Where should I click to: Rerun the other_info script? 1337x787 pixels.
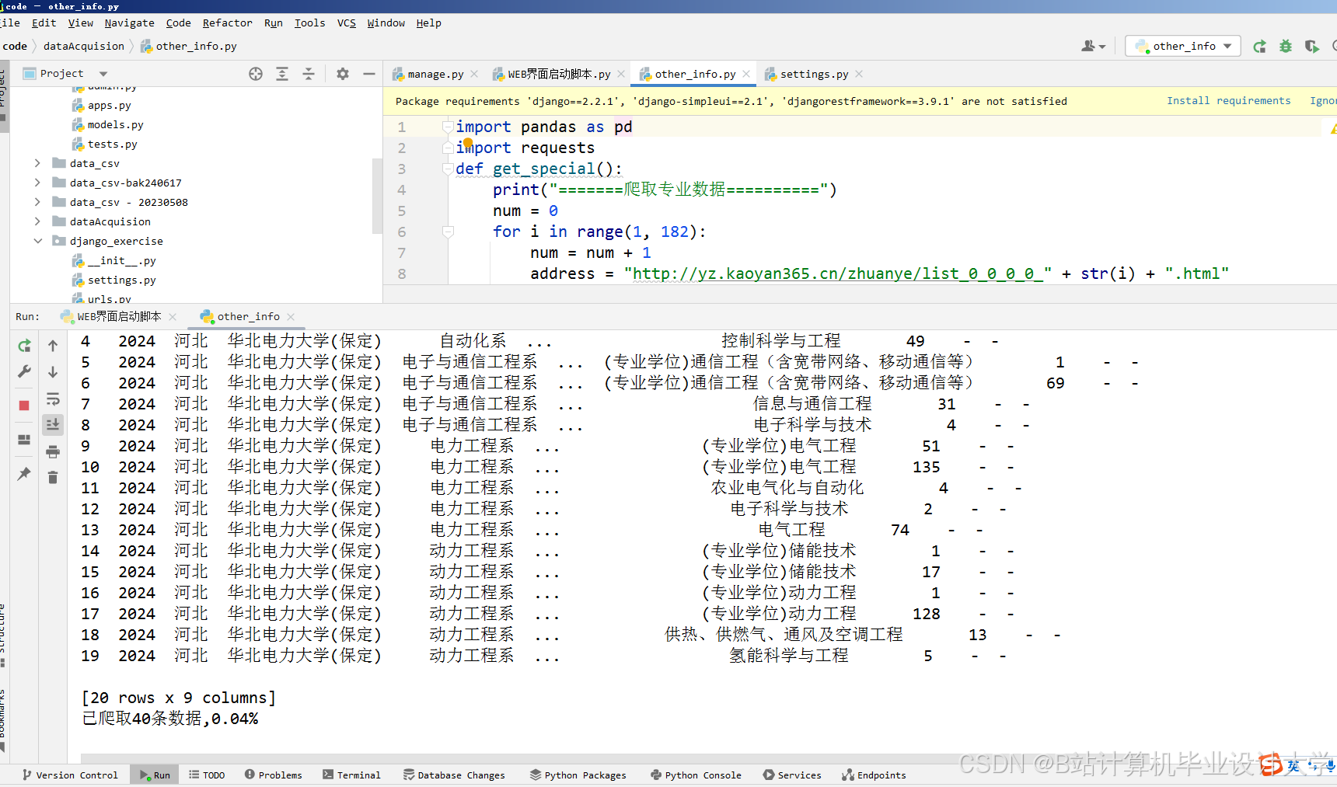pyautogui.click(x=24, y=346)
